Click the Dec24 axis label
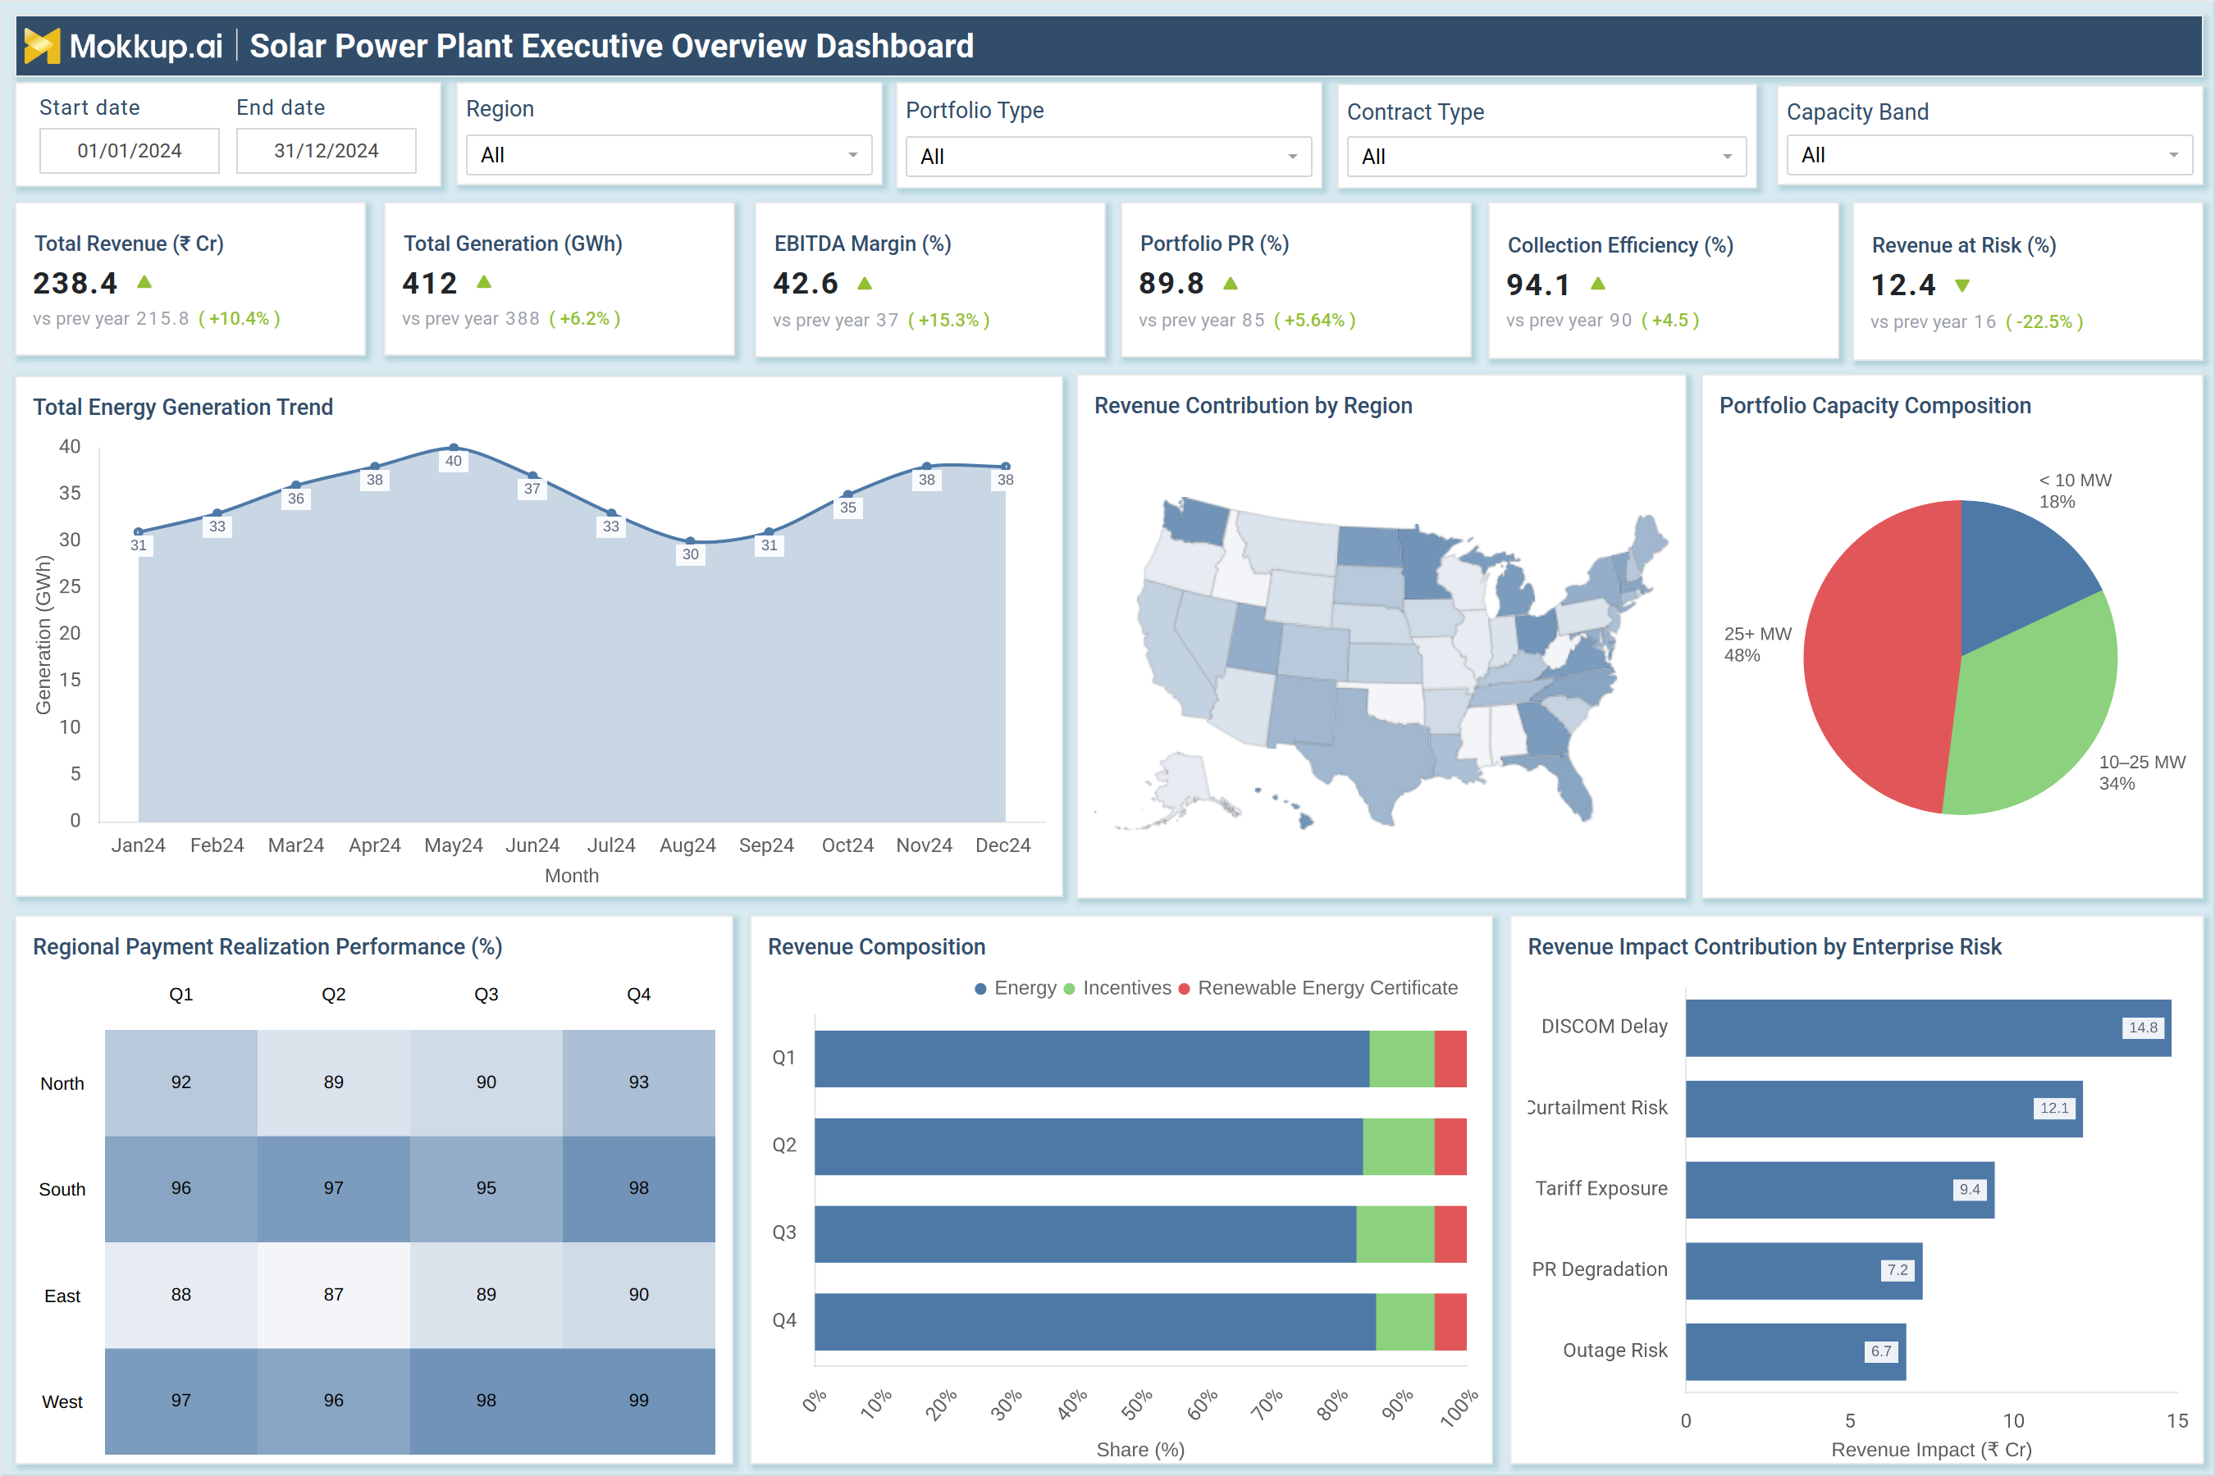The width and height of the screenshot is (2215, 1476). pos(1003,845)
